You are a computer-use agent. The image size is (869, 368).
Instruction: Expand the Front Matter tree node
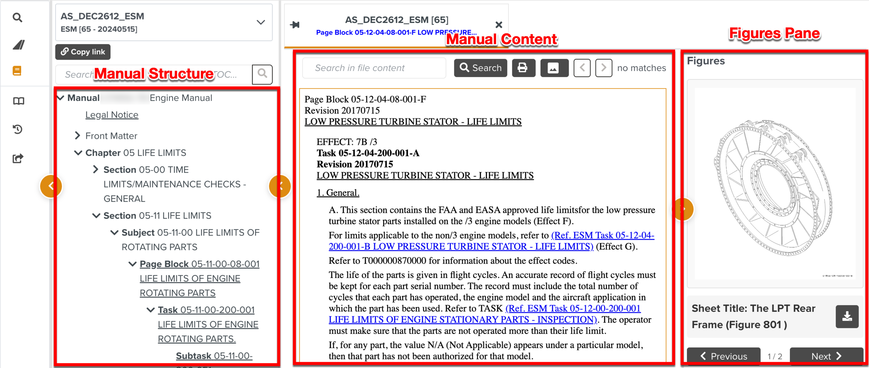pos(78,135)
